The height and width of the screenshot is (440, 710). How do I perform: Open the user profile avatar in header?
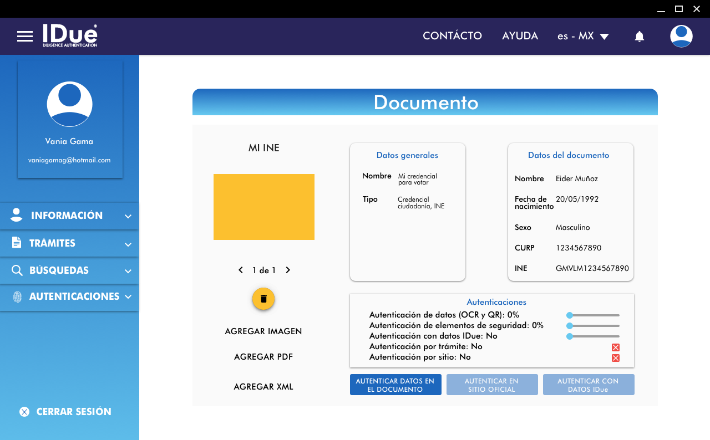click(681, 37)
